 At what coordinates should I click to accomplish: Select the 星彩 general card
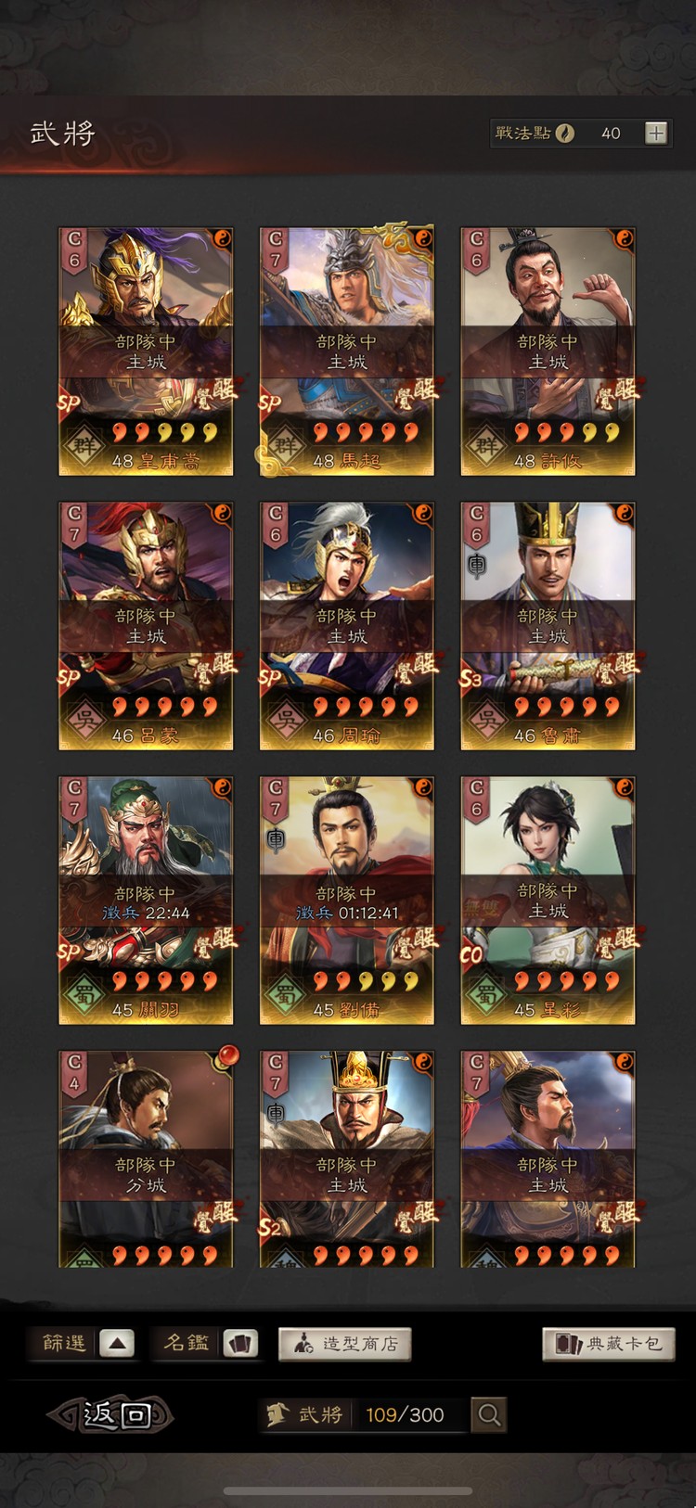click(548, 901)
